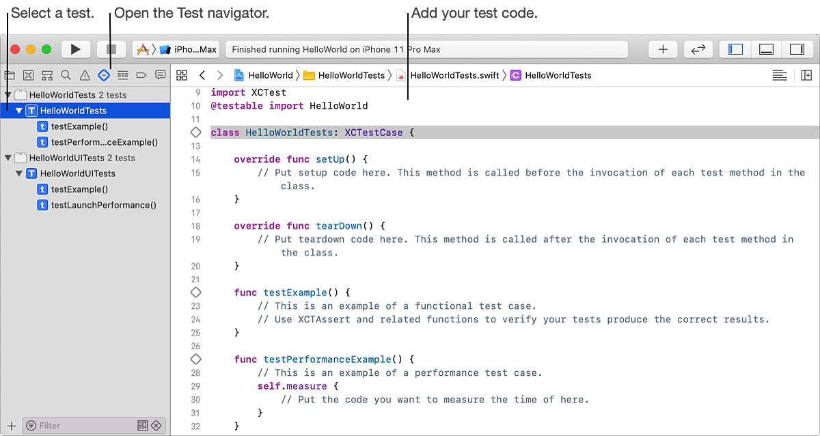Select the HelloWorldUITests class row
The height and width of the screenshot is (436, 820).
85,174
